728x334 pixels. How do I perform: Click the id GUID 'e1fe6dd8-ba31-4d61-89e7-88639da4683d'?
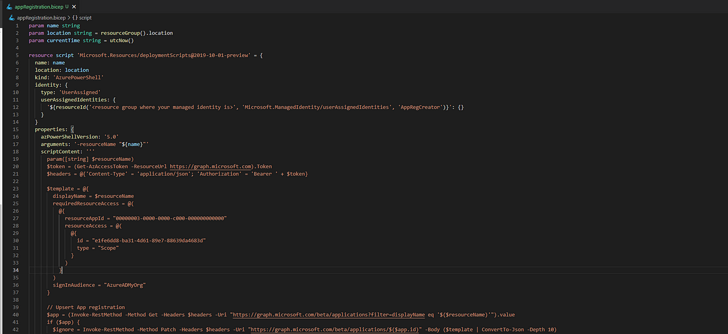[x=149, y=240]
